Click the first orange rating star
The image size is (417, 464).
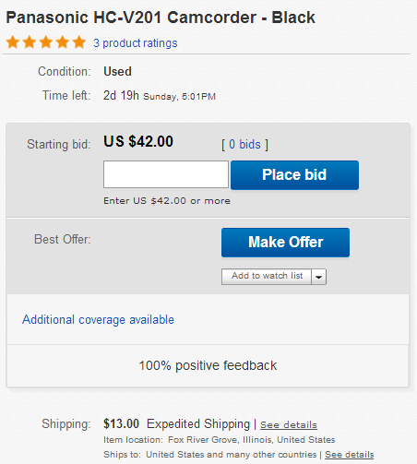pos(13,42)
